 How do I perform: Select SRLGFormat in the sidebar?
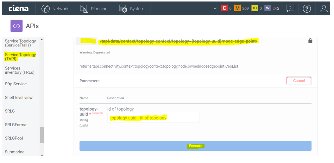pos(17,124)
